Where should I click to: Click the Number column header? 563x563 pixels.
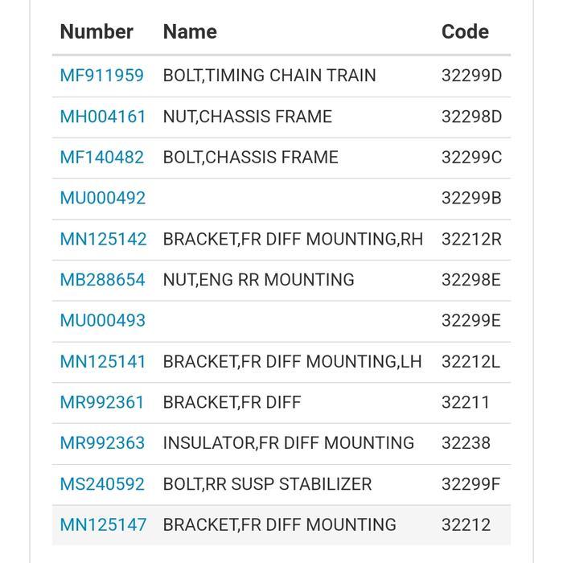(x=97, y=31)
